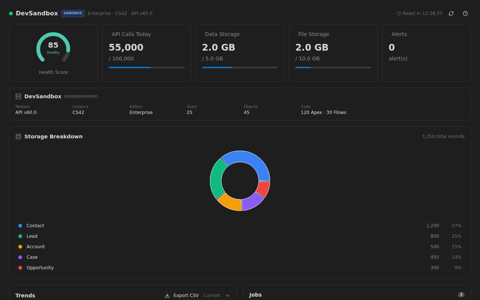Click the 55,000 API calls value
480x300 pixels.
click(x=126, y=48)
